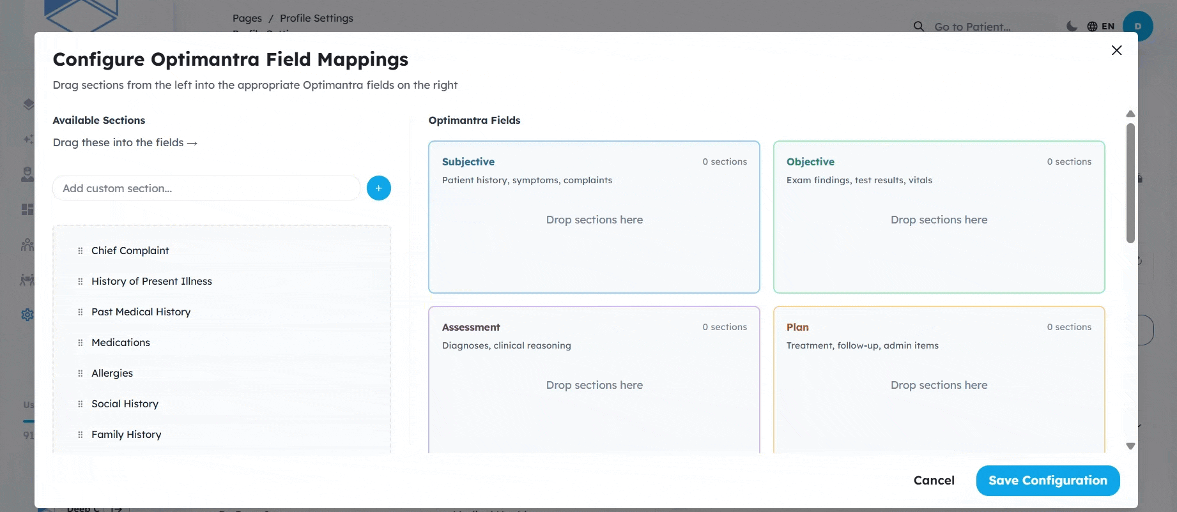Click the Profile Settings breadcrumb
The image size is (1177, 512).
[316, 19]
